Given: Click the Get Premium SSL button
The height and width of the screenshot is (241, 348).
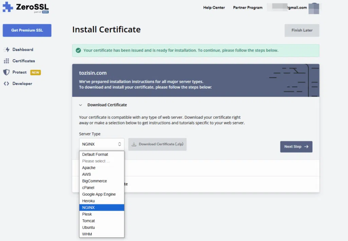Looking at the screenshot, I should [x=27, y=30].
